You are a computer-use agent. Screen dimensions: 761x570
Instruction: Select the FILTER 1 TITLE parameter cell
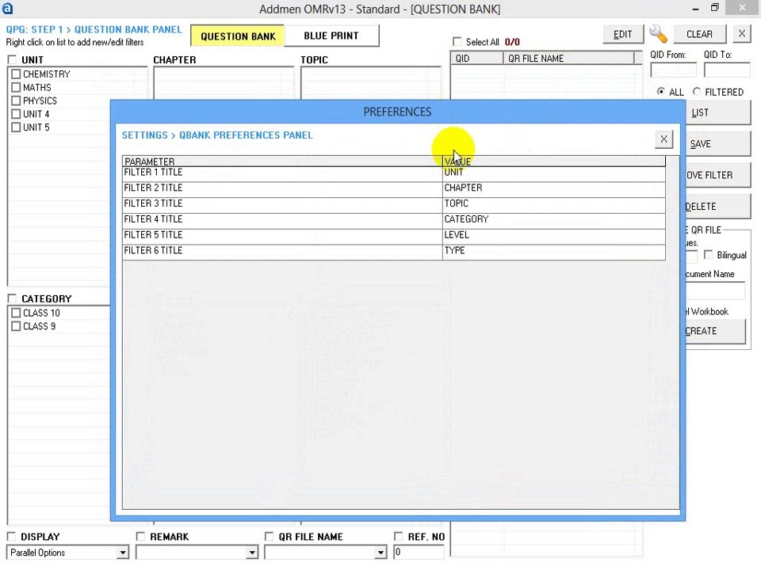point(282,173)
